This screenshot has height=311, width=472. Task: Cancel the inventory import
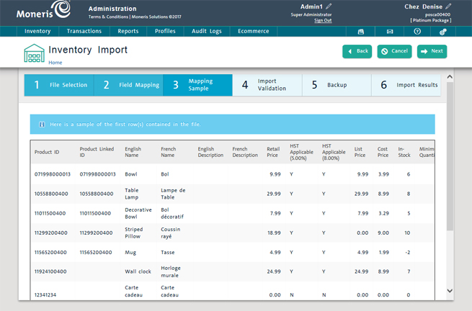tap(395, 51)
